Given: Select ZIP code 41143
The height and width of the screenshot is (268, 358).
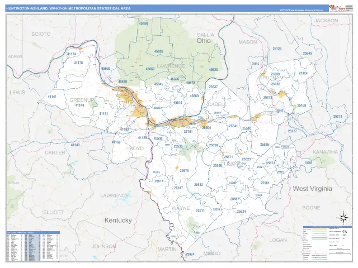Looking at the screenshot, I should click(75, 145).
